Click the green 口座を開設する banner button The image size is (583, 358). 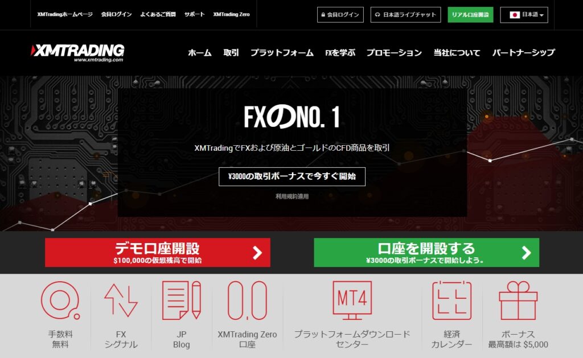pyautogui.click(x=426, y=253)
